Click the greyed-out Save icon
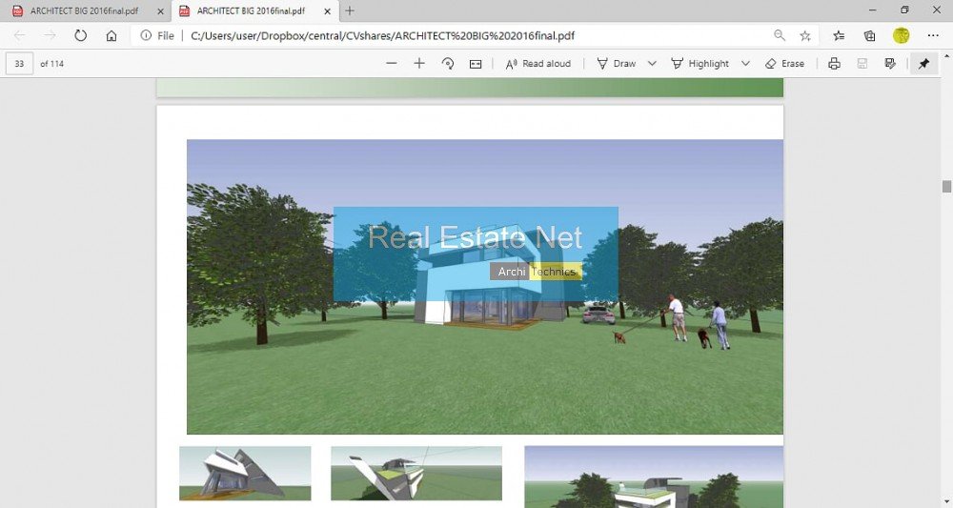Image resolution: width=953 pixels, height=508 pixels. tap(862, 63)
